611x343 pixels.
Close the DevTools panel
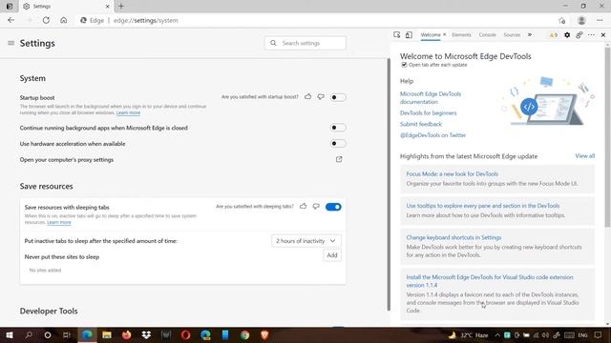point(603,35)
